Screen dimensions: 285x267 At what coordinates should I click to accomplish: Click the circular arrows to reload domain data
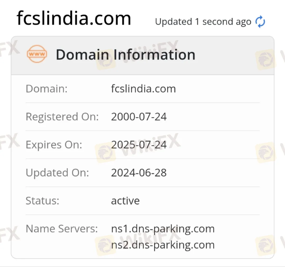pos(260,22)
